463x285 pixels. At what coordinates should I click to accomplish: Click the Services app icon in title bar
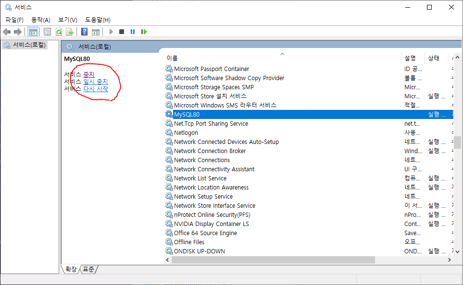pyautogui.click(x=8, y=7)
